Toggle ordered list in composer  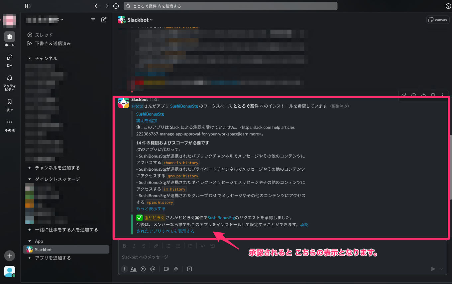(168, 246)
